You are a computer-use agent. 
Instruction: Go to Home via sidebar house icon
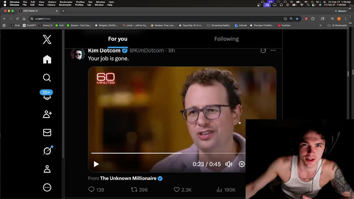pos(47,59)
